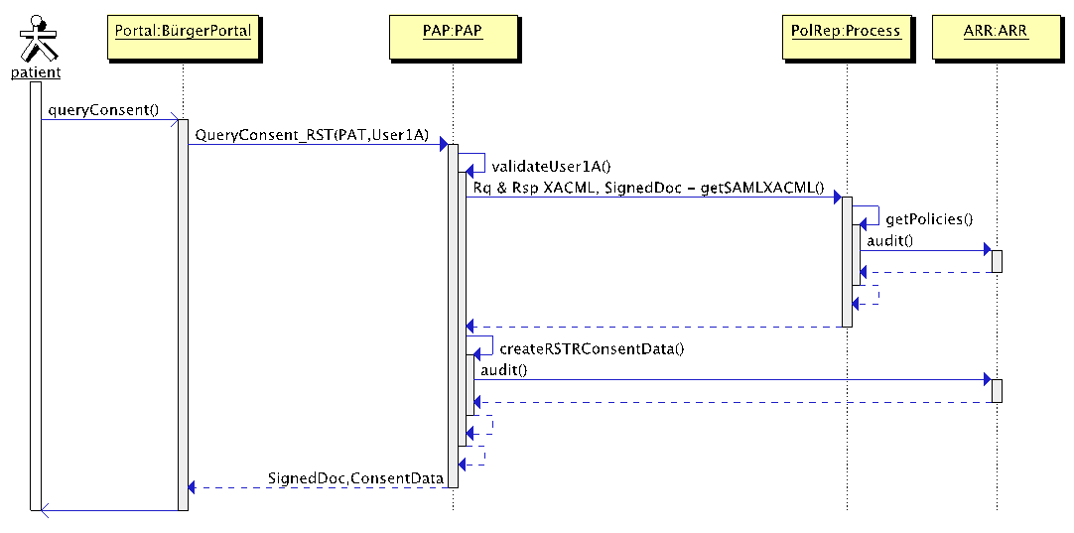1074x533 pixels.
Task: Select the PolRep lifeline activation bar
Action: [x=847, y=261]
